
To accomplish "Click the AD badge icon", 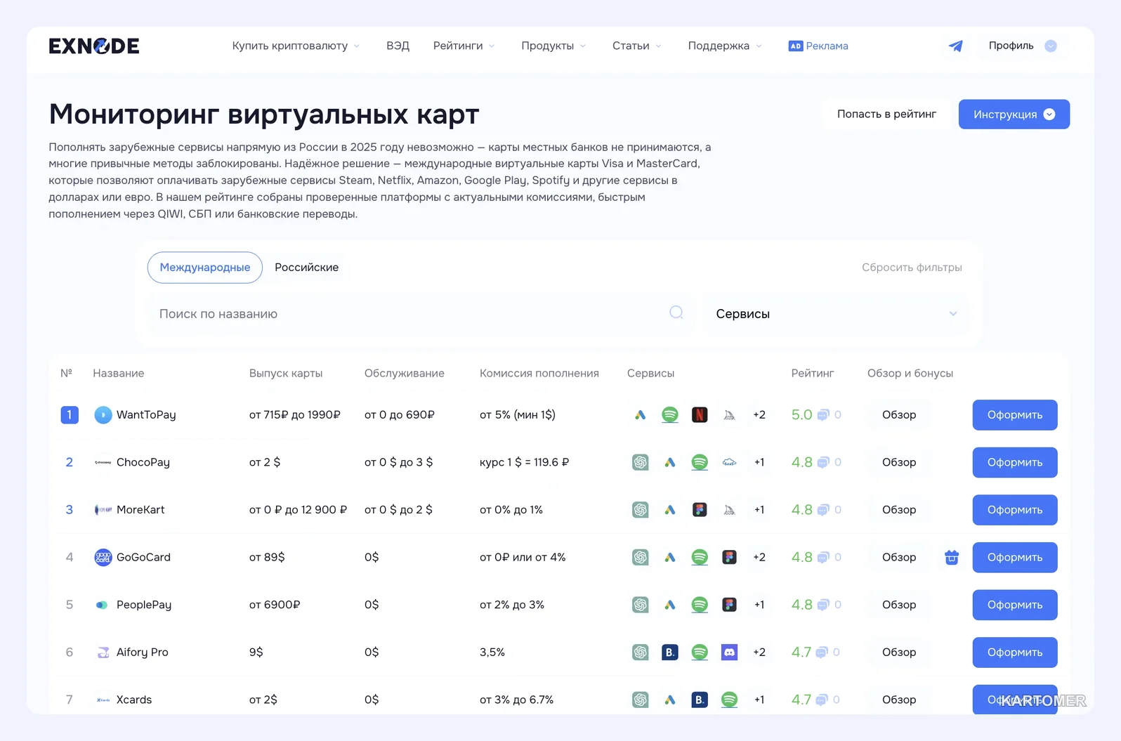I will click(x=795, y=46).
